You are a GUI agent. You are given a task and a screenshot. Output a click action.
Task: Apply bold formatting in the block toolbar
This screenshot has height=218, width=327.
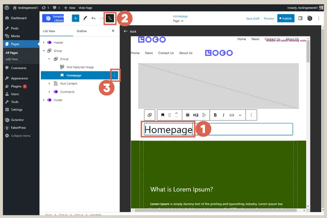point(215,115)
